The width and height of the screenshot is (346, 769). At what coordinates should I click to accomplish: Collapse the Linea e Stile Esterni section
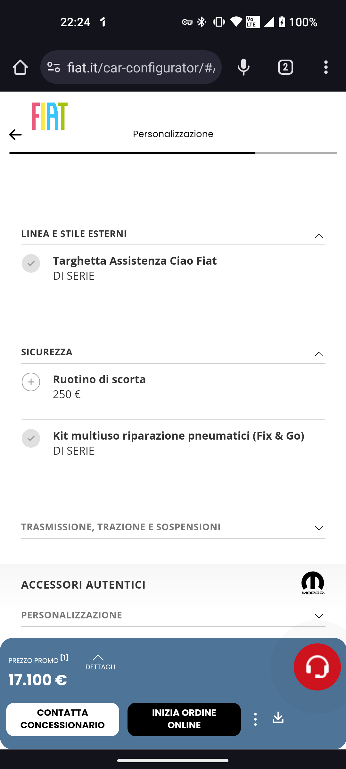319,236
